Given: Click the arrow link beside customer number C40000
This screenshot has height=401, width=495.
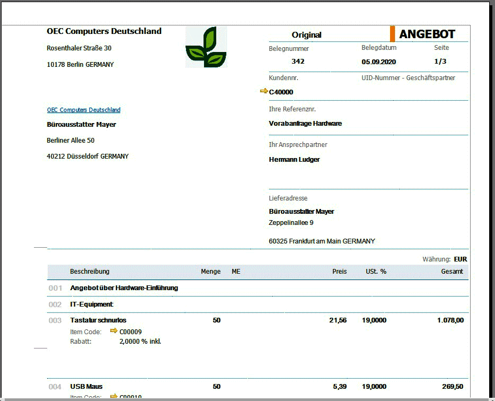Looking at the screenshot, I should tap(264, 91).
